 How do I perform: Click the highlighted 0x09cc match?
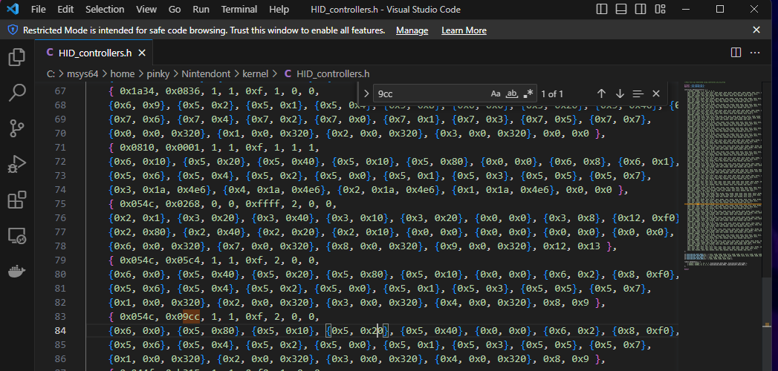click(182, 317)
